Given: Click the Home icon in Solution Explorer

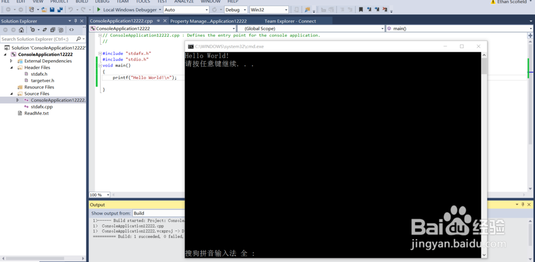Looking at the screenshot, I should click(x=21, y=30).
